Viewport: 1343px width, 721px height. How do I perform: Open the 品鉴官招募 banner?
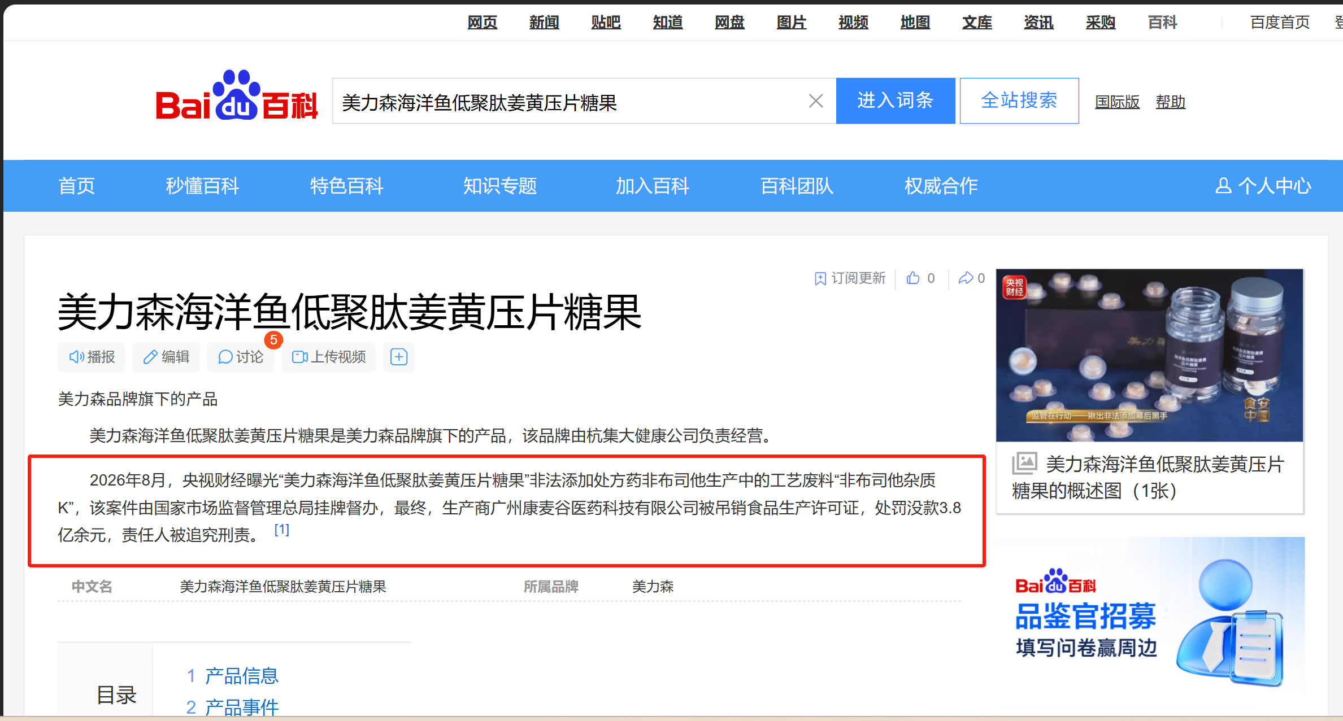coord(1149,613)
